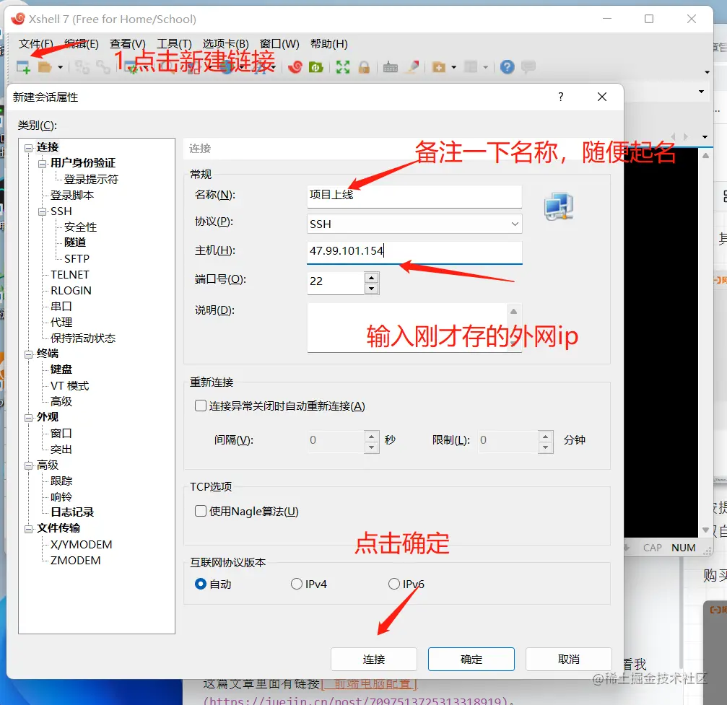Click the blue help question mark icon
The height and width of the screenshot is (705, 727).
point(508,68)
